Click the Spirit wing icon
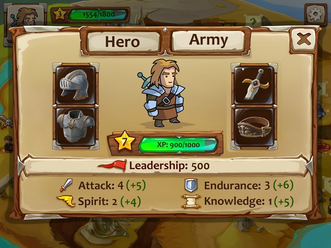 (66, 201)
